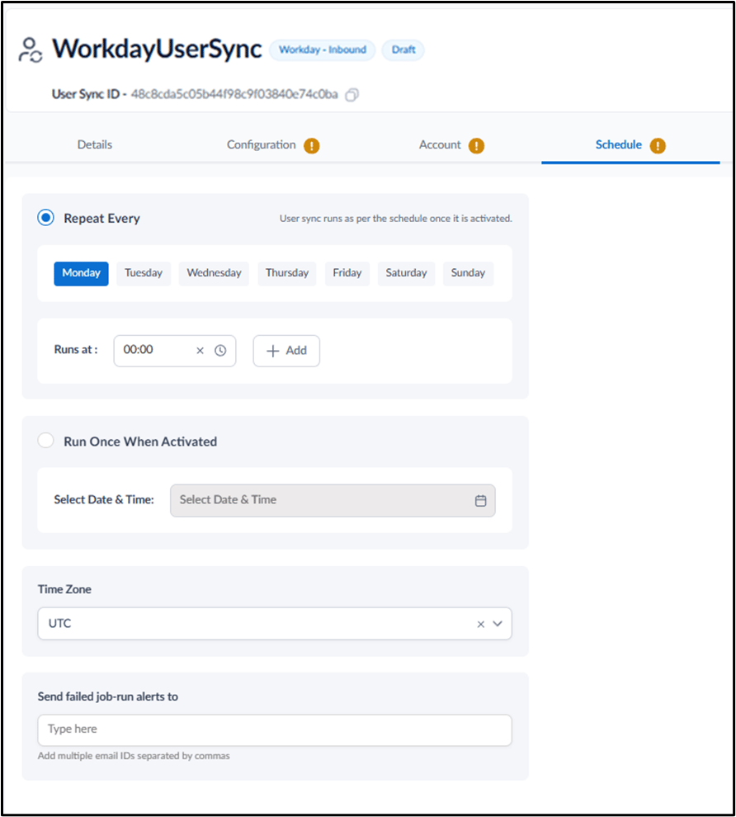736x817 pixels.
Task: Click the 'Runs at :' label
Action: tap(76, 350)
